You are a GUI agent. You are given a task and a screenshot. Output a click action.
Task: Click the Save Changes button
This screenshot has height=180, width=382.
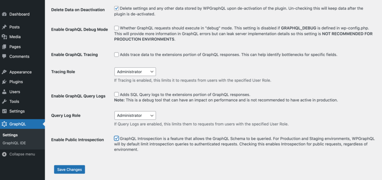[69, 170]
